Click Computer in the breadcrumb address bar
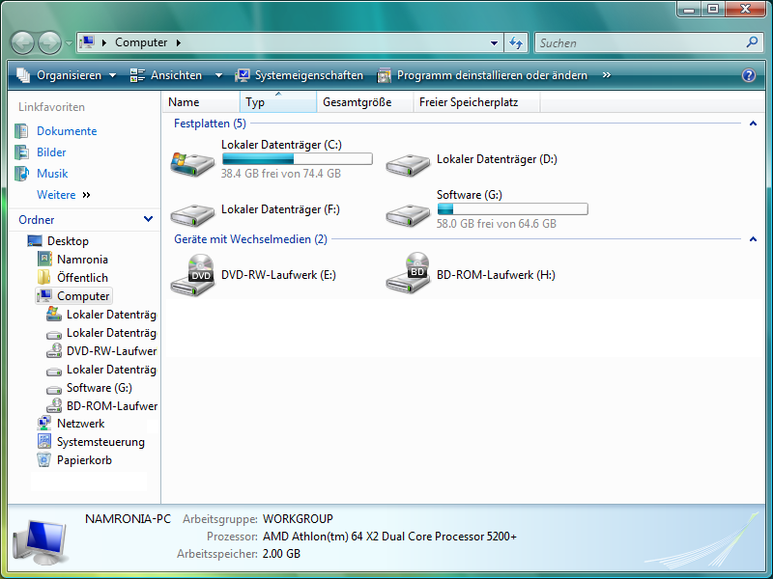773x579 pixels. pyautogui.click(x=141, y=42)
